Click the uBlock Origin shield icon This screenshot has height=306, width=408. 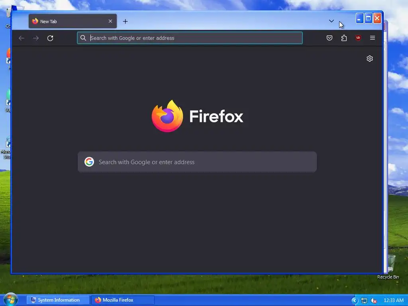358,38
